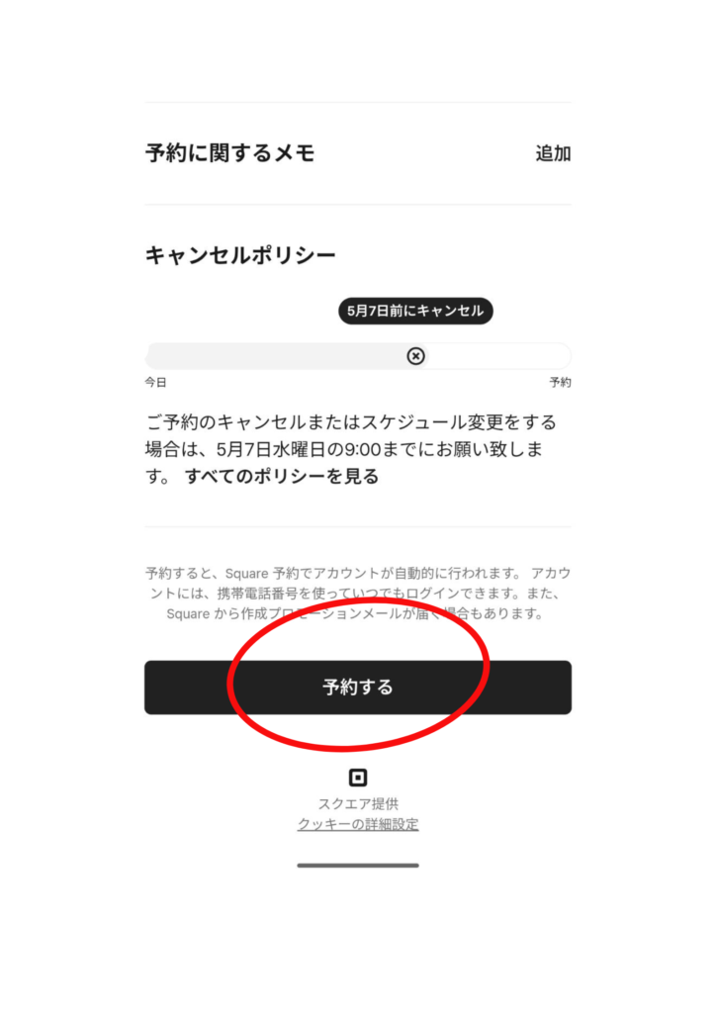Click the circled X cancellation marker icon
Viewport: 716px width, 1013px height.
[x=415, y=356]
